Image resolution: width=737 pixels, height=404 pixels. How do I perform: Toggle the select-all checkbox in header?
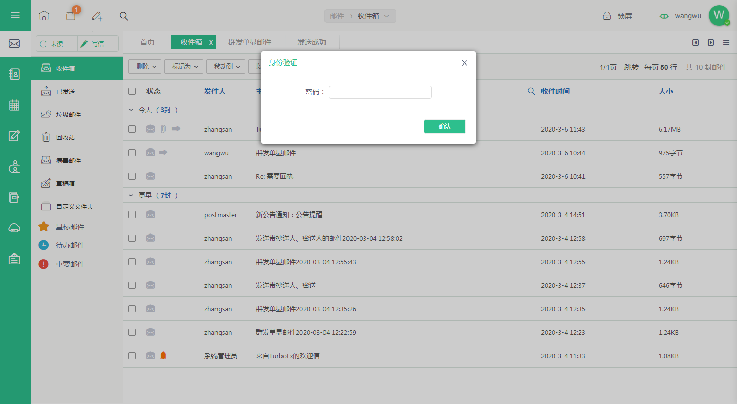pos(132,91)
